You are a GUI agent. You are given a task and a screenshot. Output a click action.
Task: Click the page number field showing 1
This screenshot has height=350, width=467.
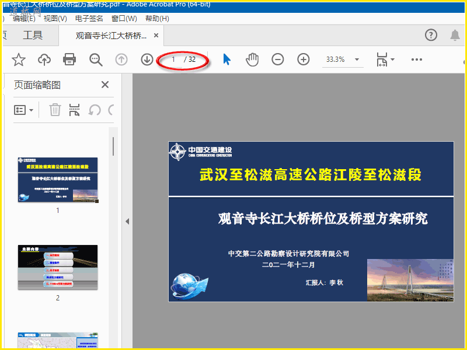click(x=173, y=60)
